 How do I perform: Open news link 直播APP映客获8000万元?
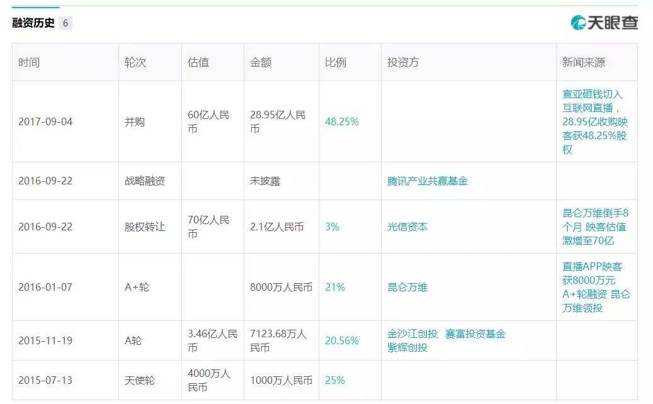click(596, 287)
